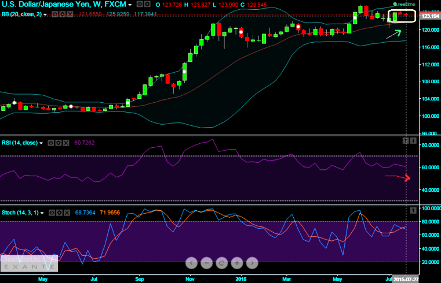441x283 pixels.
Task: Toggle Stoch (14, 3, 1) visibility eye
Action: point(52,213)
